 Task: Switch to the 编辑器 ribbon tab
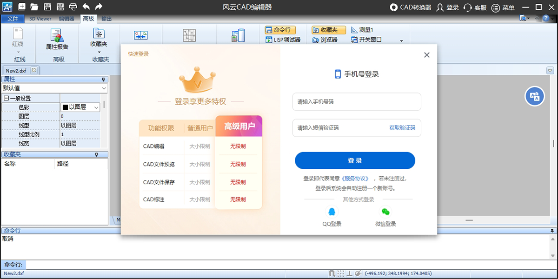click(66, 19)
